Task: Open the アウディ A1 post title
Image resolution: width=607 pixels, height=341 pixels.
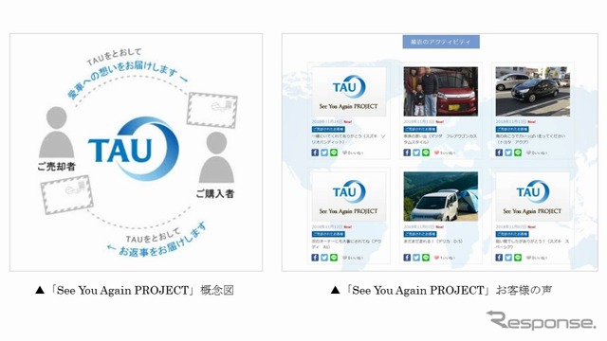Action: click(346, 244)
